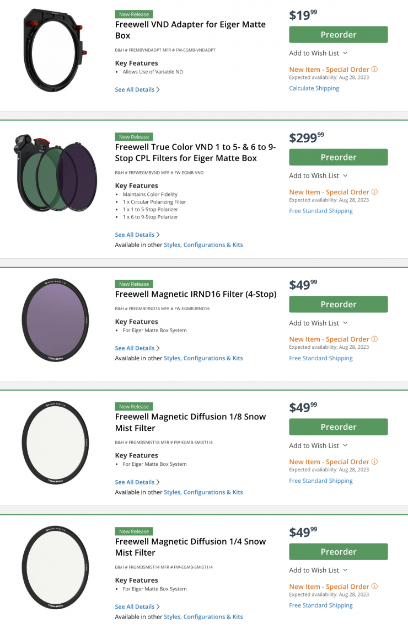Click info icon beside IRND16 Special Order
Screen dimensions: 408x628
pos(375,339)
